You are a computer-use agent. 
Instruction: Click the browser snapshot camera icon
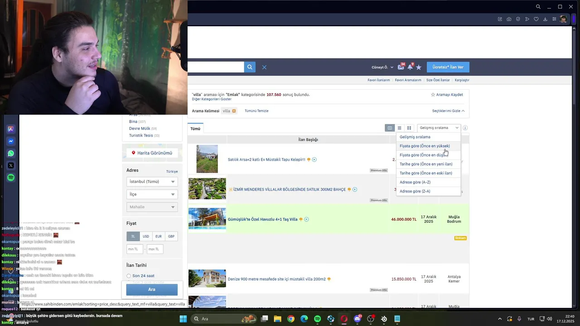[x=509, y=19]
